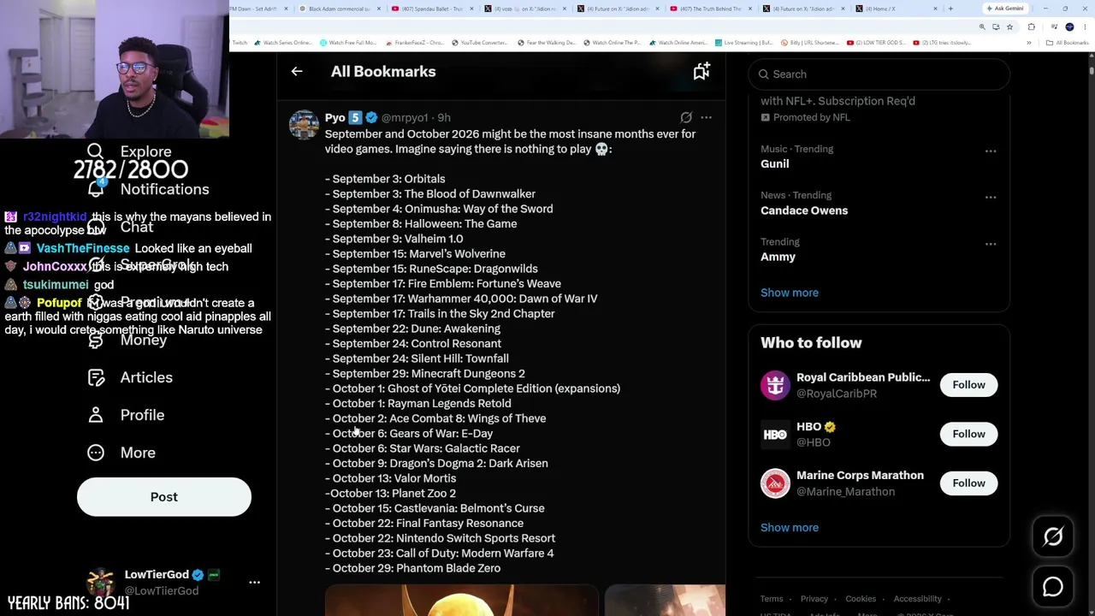Click the Pyo display name
1095x616 pixels.
coord(334,118)
